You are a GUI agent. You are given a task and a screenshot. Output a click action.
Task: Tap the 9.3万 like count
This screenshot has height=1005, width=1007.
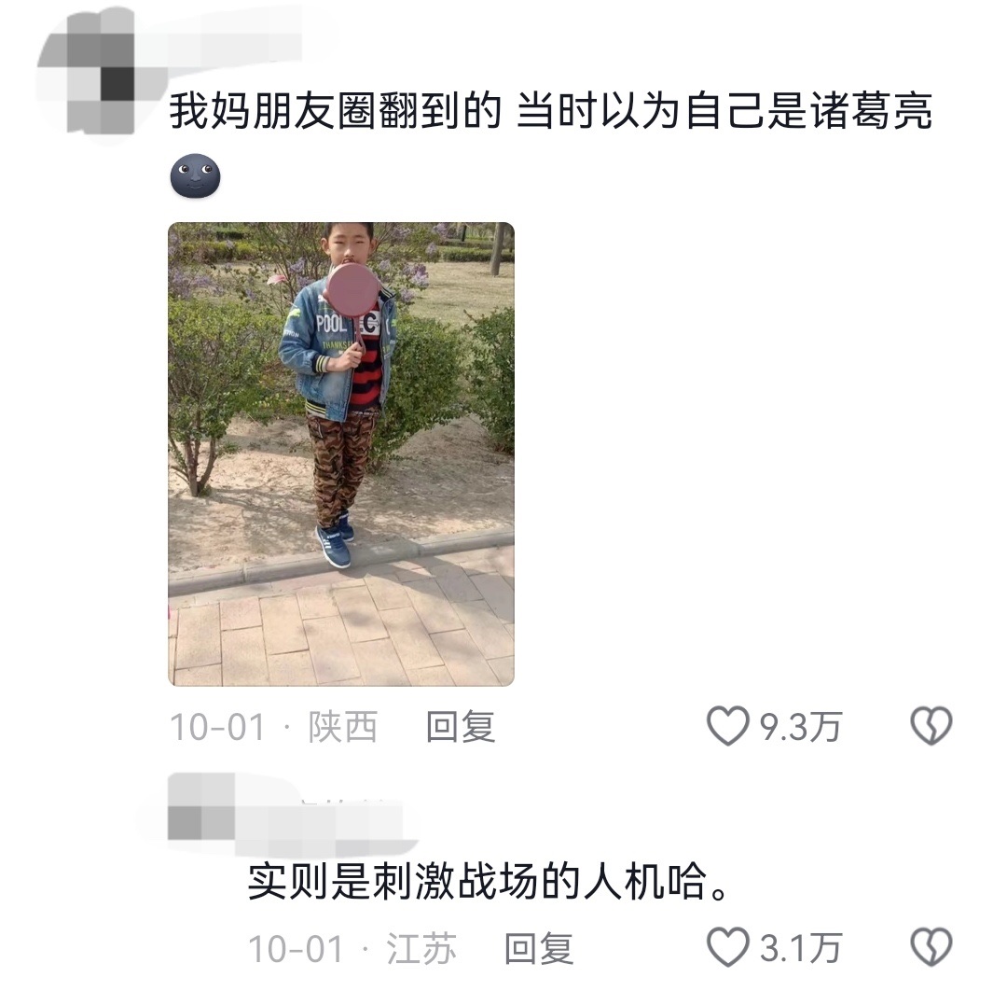tap(800, 727)
